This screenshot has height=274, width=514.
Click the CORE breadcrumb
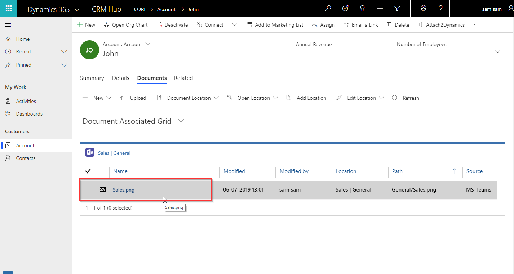140,9
